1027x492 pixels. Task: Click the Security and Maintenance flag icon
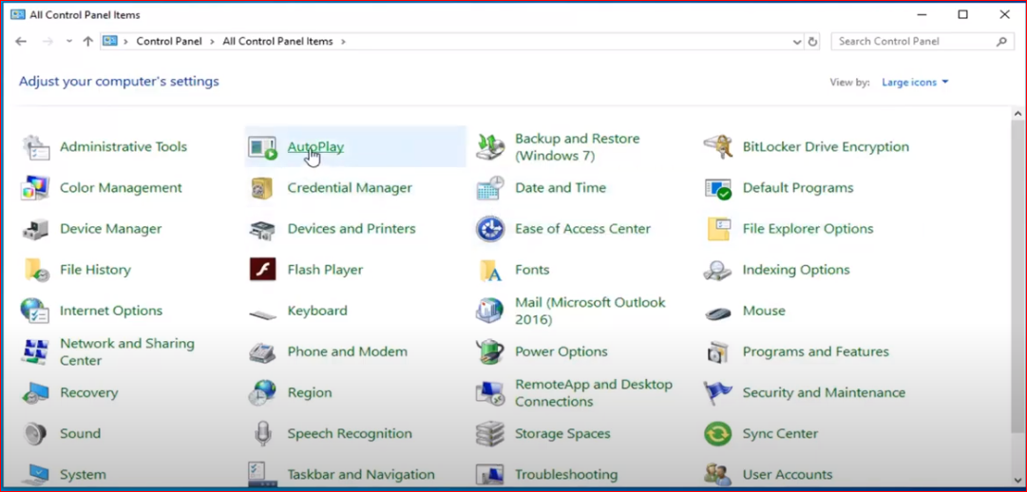[x=717, y=393]
